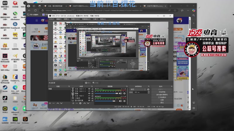This screenshot has height=131, width=234.
Task: Open WPS Office desktop icon
Action: [x=5, y=67]
